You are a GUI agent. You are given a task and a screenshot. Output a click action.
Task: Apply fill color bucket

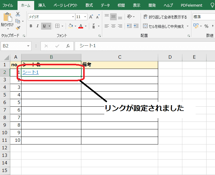point(70,26)
